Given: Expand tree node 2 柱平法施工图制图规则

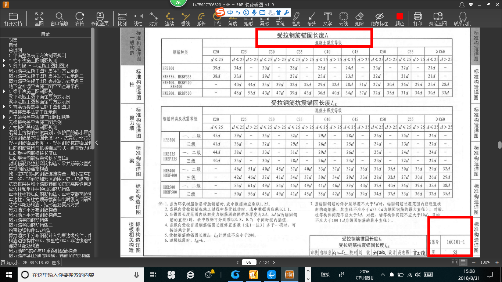Looking at the screenshot, I should (4, 61).
